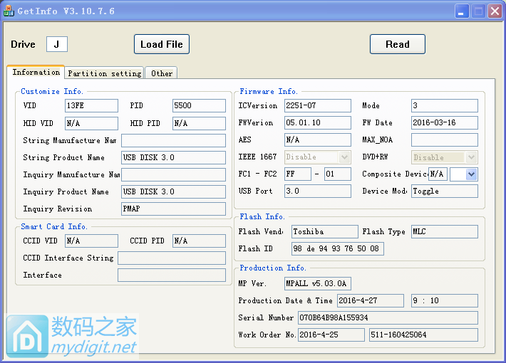Switch to the Information tab
This screenshot has width=506, height=363.
pyautogui.click(x=36, y=72)
